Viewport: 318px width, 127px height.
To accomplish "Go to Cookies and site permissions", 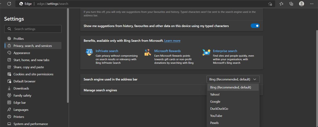I will click(x=33, y=74).
